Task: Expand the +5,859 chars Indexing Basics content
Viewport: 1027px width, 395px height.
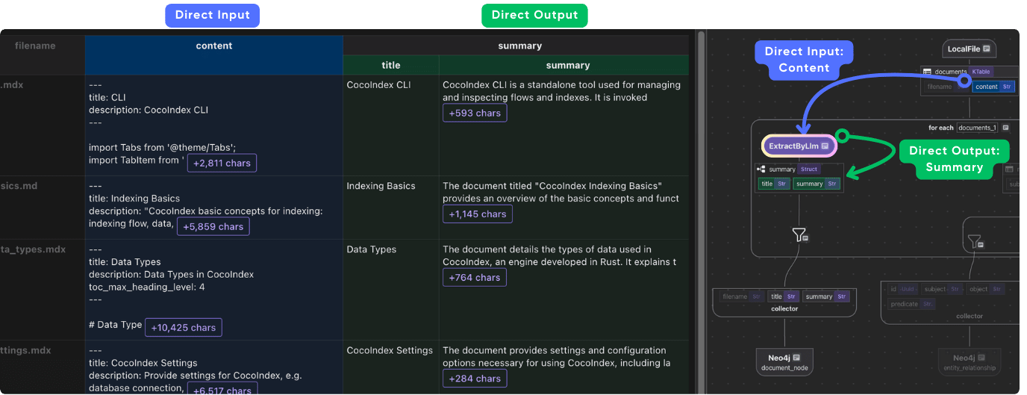Action: tap(213, 226)
